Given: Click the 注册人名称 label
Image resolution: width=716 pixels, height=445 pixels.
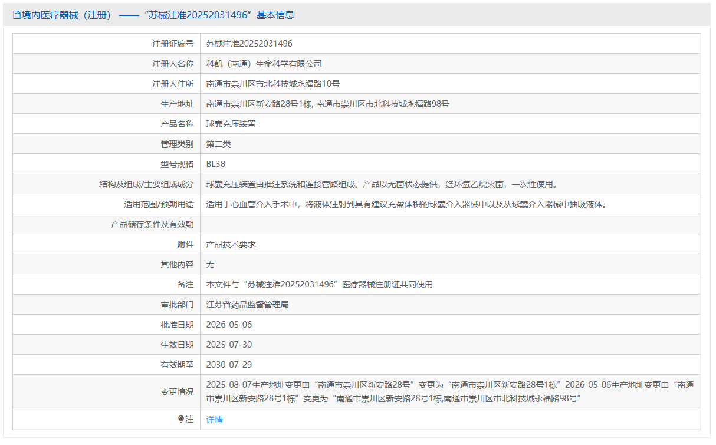Looking at the screenshot, I should [173, 64].
